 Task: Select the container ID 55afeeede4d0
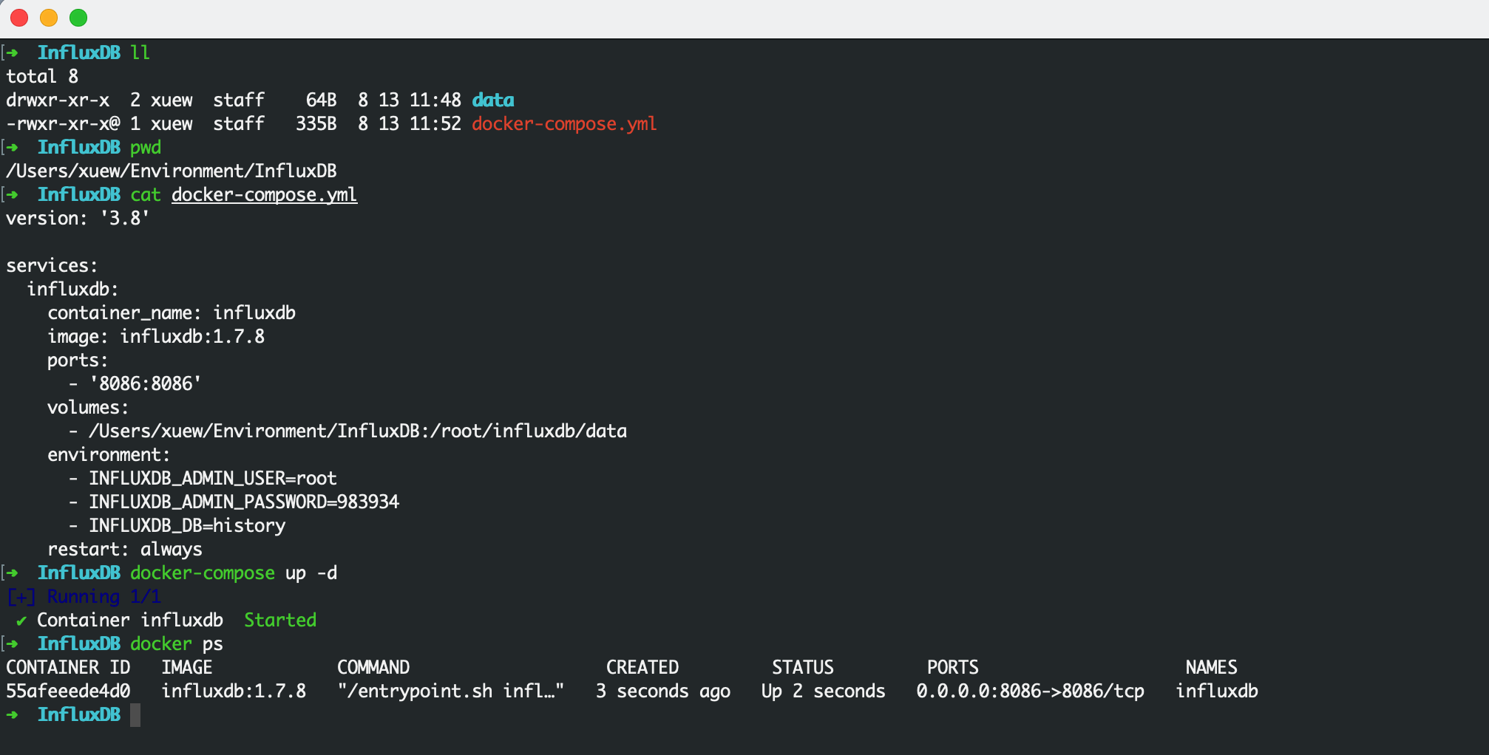(x=67, y=691)
